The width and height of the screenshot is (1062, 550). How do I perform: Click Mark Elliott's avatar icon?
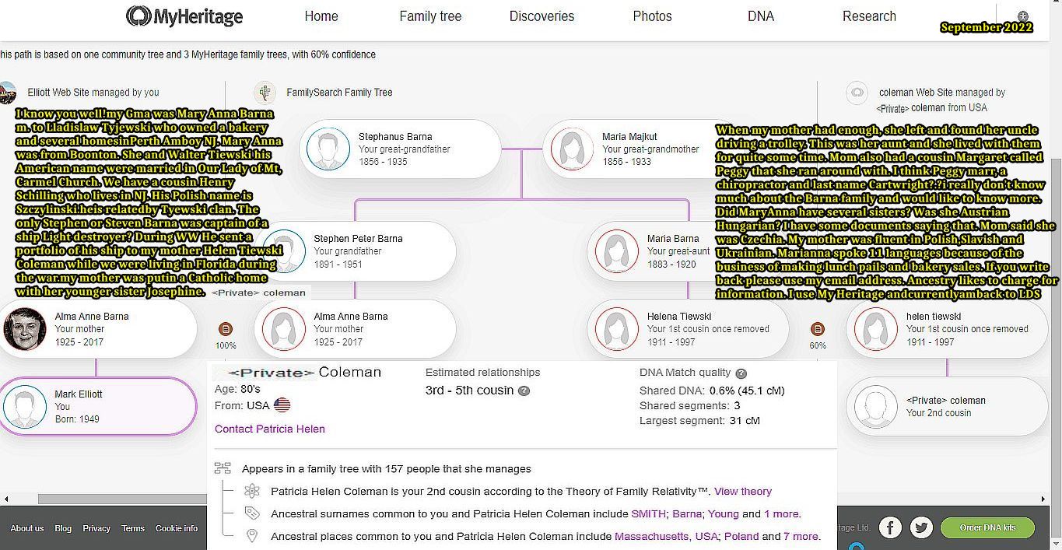click(x=25, y=407)
